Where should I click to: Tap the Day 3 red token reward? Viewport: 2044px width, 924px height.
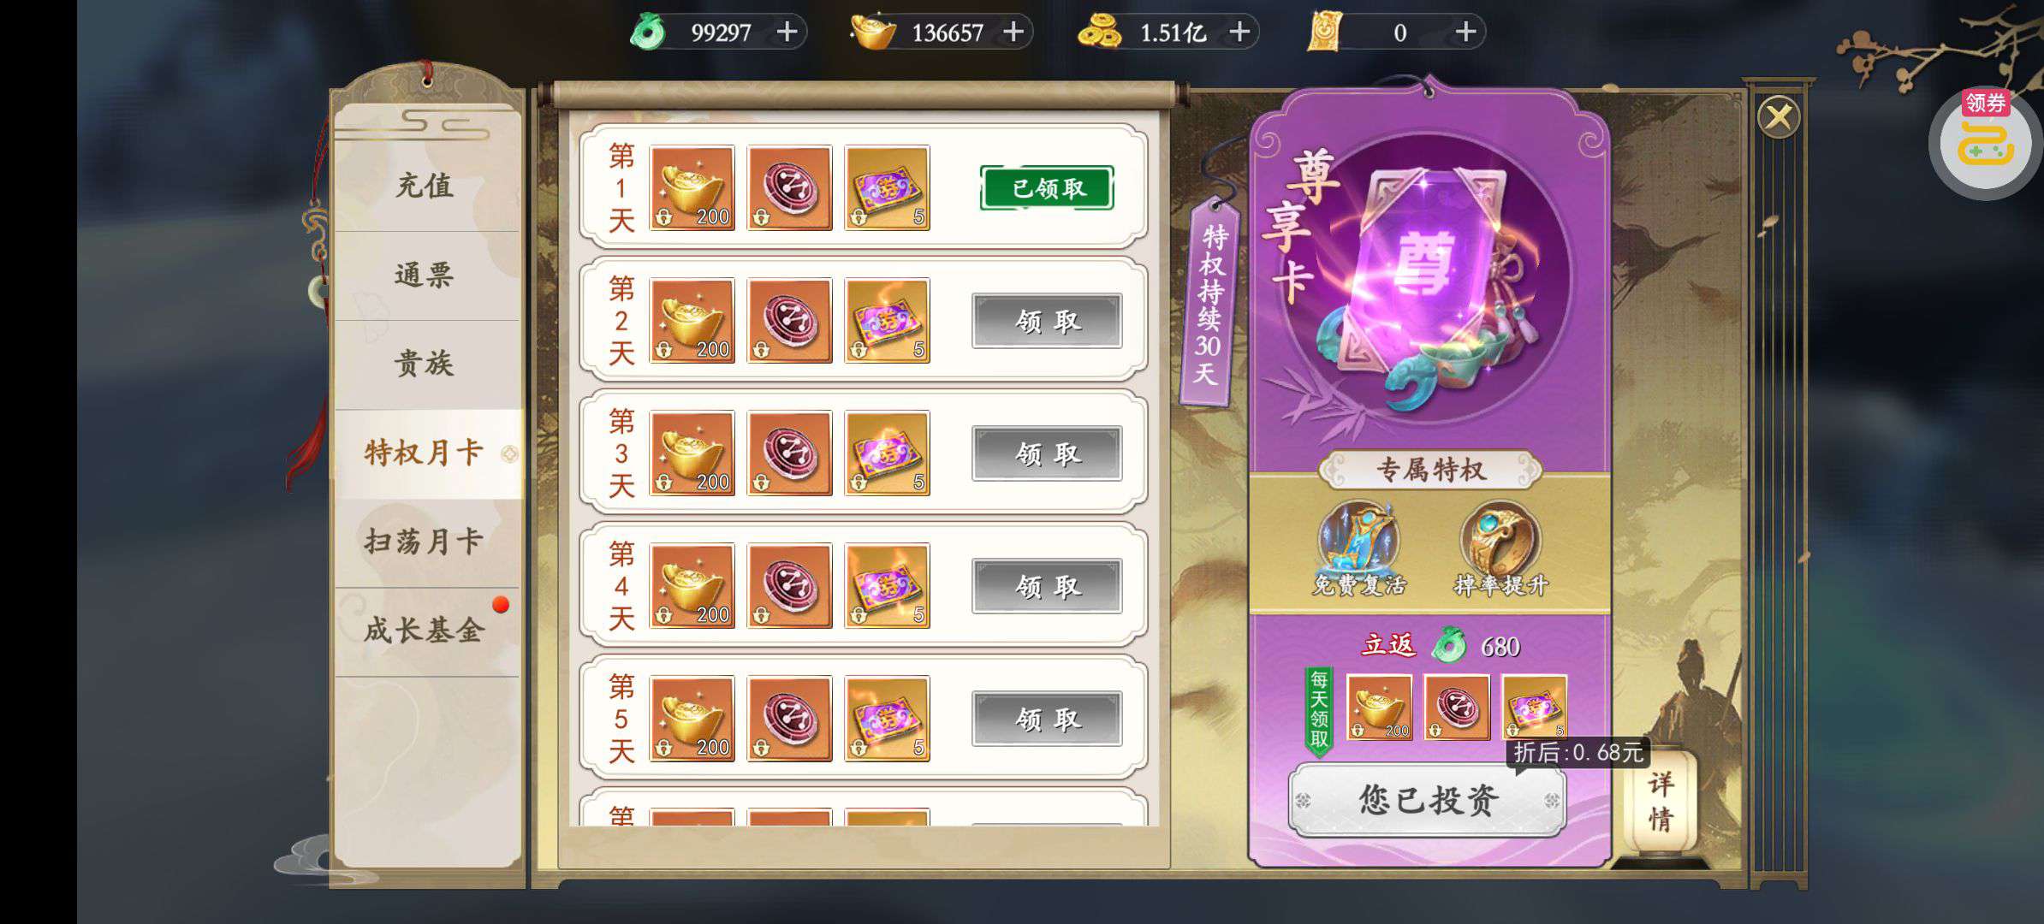coord(789,453)
